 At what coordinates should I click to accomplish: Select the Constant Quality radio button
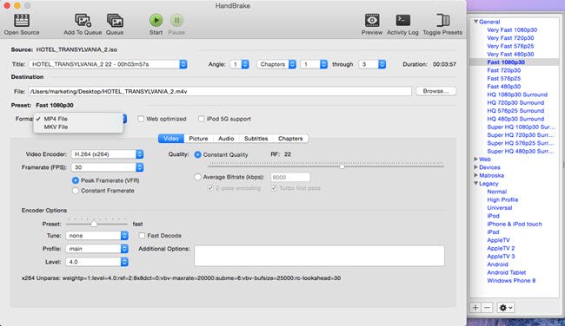pyautogui.click(x=197, y=154)
